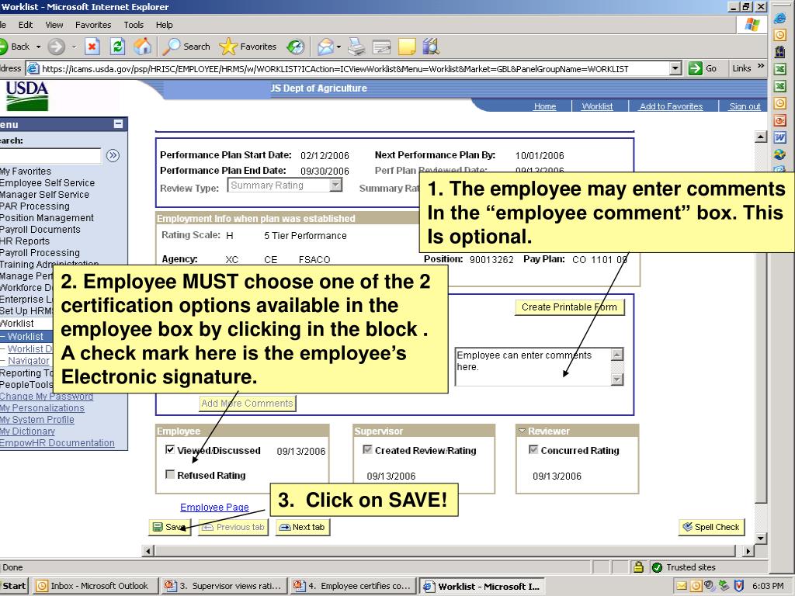
Task: Open EmpowHR Documentation link
Action: point(57,443)
